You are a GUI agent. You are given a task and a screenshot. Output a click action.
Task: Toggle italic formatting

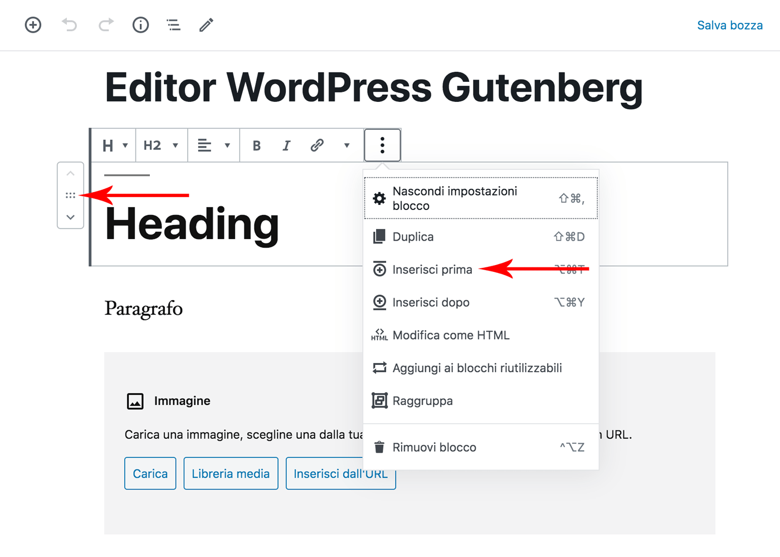tap(286, 145)
